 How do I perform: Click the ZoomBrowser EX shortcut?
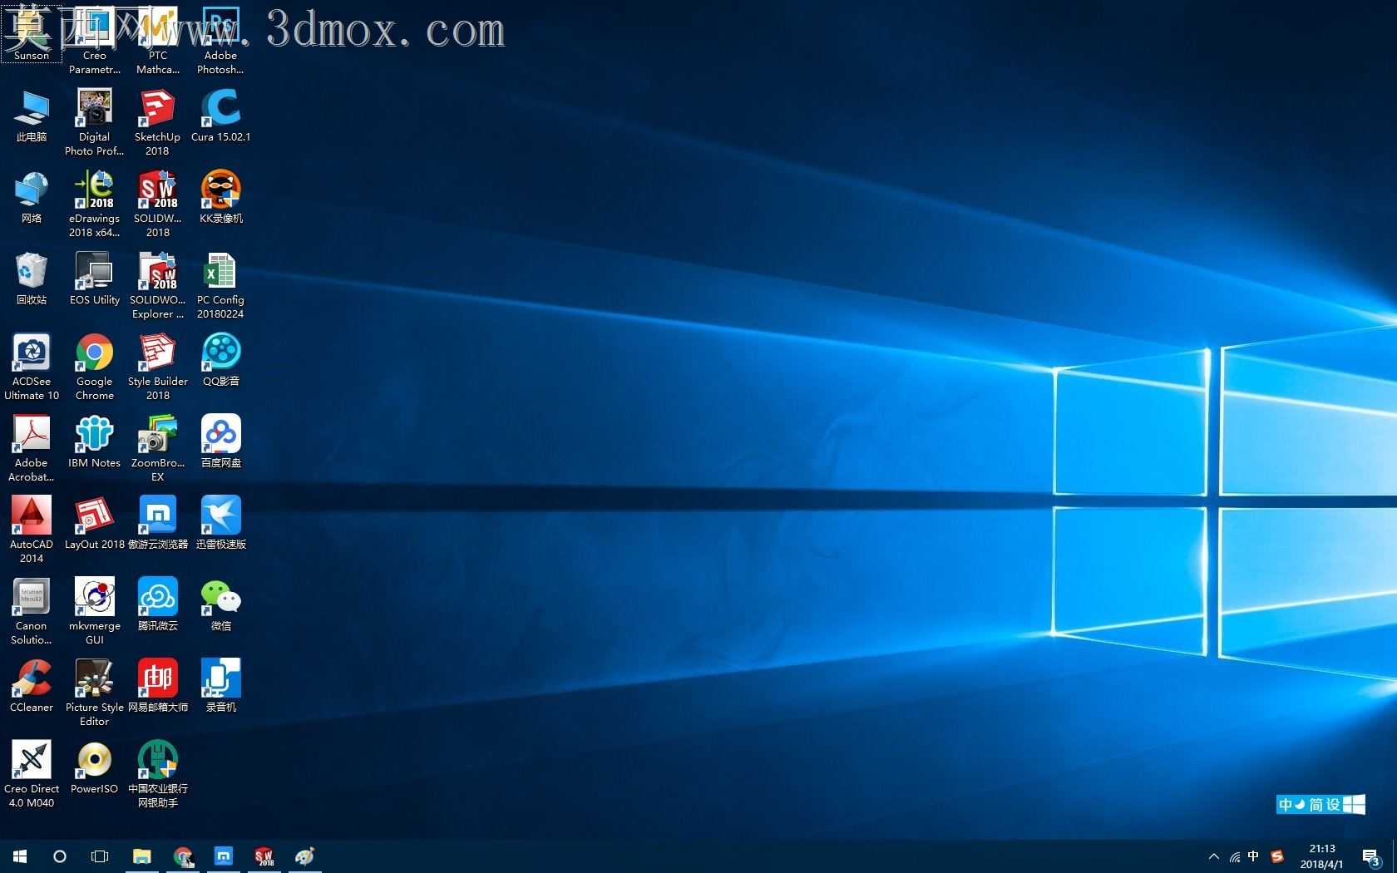(x=158, y=448)
